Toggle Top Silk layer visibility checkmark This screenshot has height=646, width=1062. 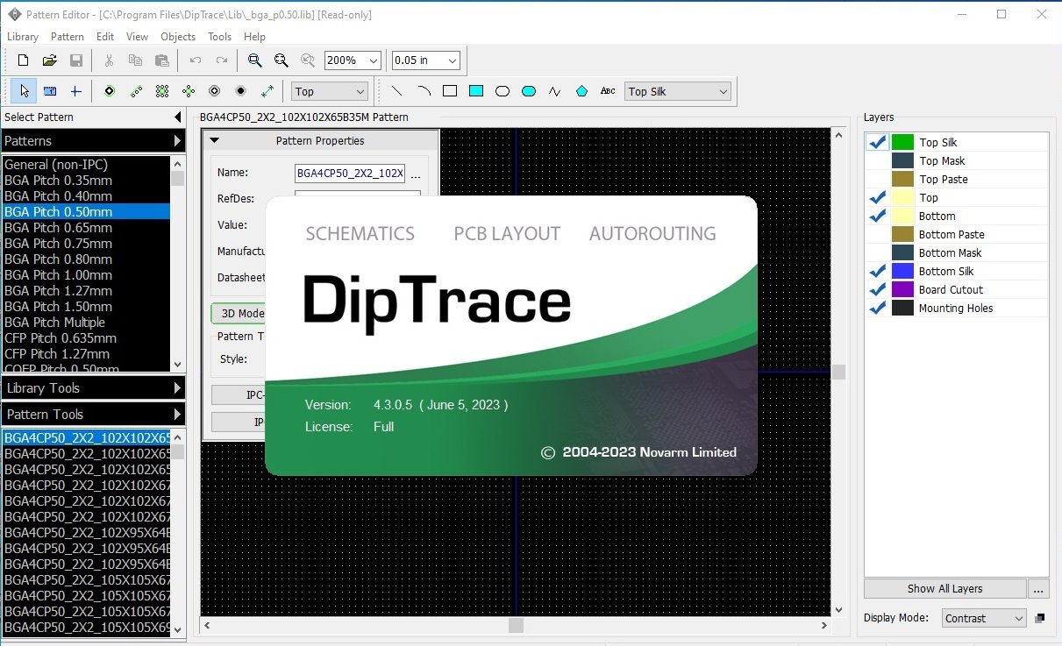[x=878, y=142]
